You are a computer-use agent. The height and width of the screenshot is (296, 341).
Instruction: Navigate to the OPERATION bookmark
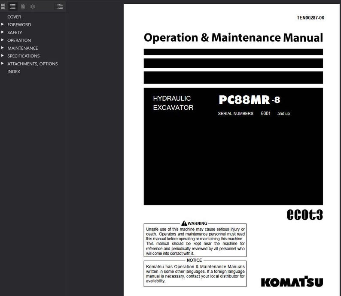click(x=19, y=40)
